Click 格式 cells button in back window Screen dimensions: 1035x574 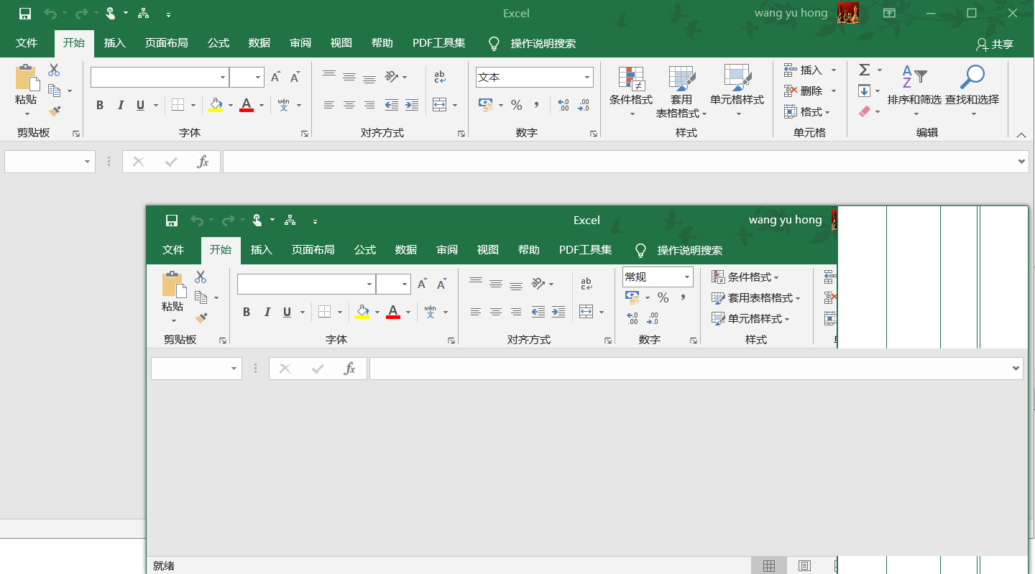807,111
